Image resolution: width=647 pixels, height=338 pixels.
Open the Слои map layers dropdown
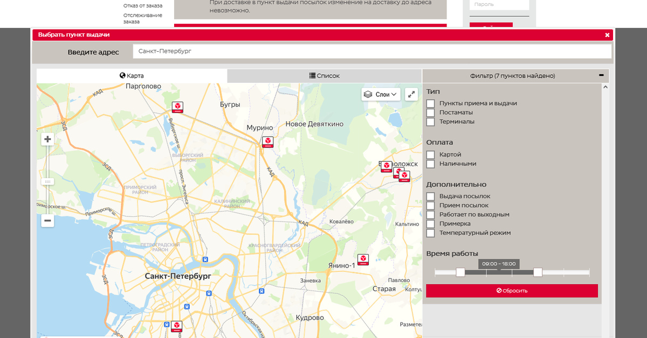click(381, 95)
